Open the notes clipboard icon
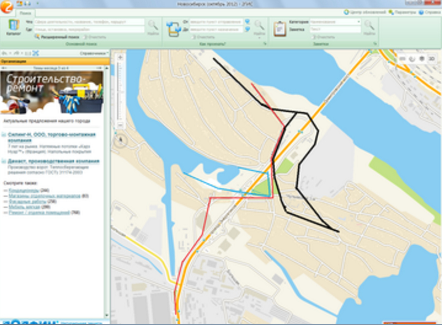This screenshot has height=325, width=442. click(280, 29)
